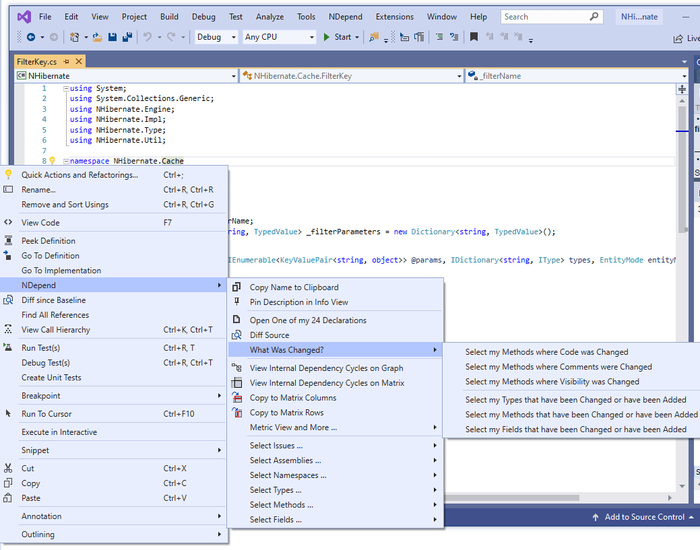Click the Copy Name to Clipboard icon
The height and width of the screenshot is (550, 700).
236,287
